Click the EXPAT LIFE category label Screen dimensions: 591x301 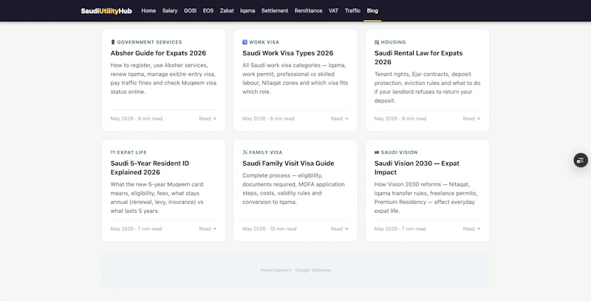(x=132, y=152)
